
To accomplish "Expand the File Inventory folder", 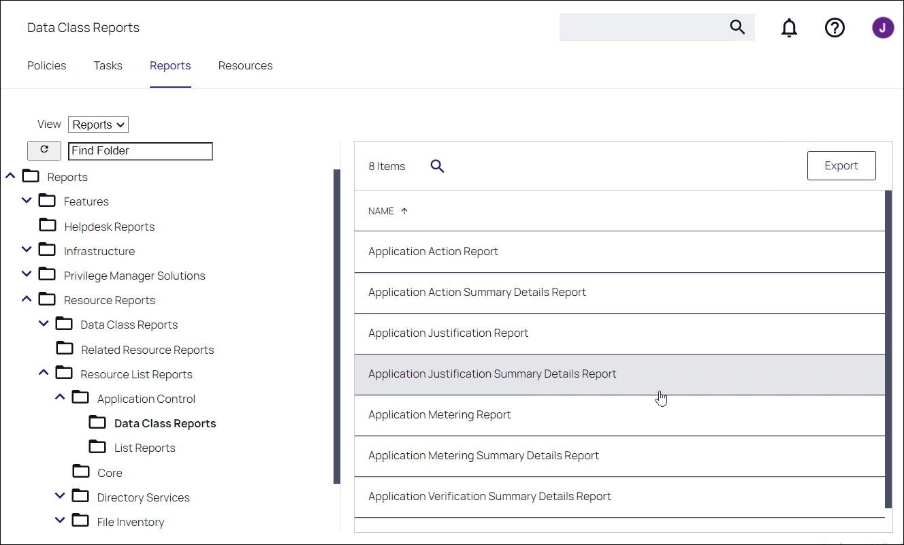I will (x=60, y=521).
